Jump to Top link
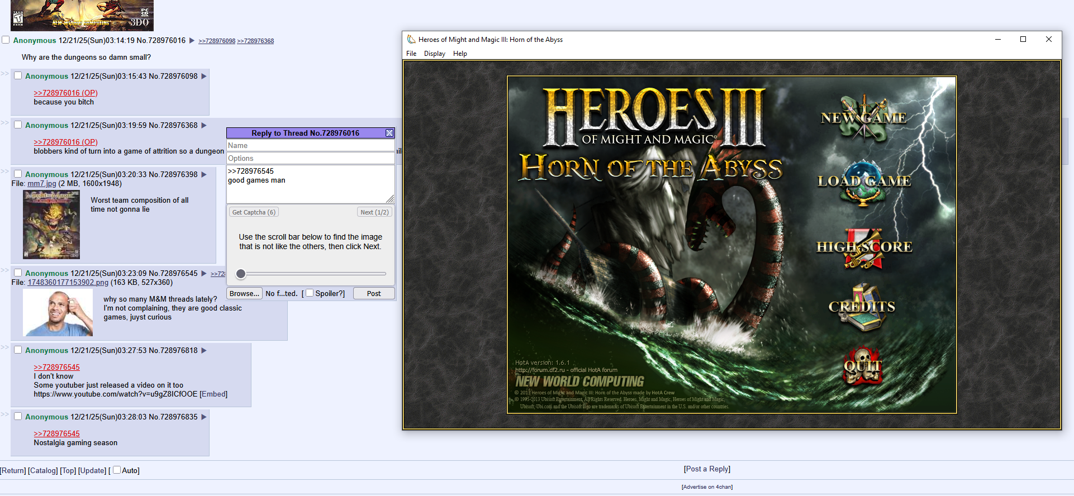The height and width of the screenshot is (496, 1074). click(x=68, y=470)
